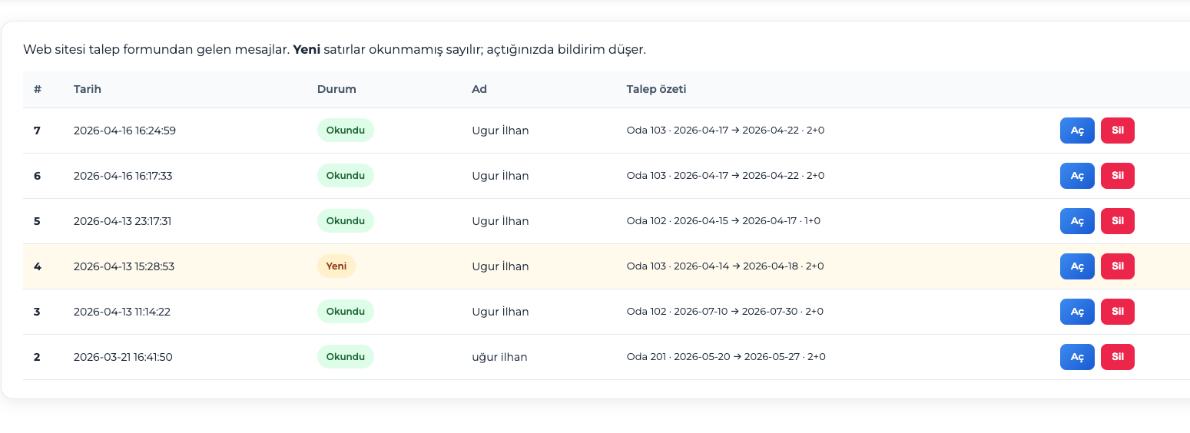Remove the 2026-07-10 Oda 102 request
This screenshot has width=1190, height=433.
click(1117, 312)
